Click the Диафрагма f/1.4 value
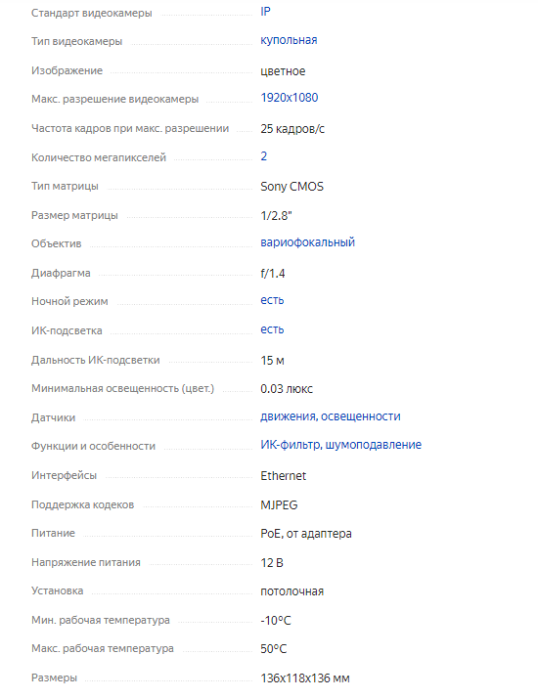Screen dimensions: 538x699 coord(273,274)
